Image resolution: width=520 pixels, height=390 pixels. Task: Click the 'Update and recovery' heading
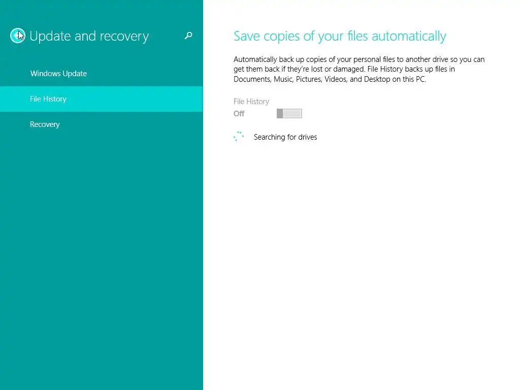click(89, 36)
